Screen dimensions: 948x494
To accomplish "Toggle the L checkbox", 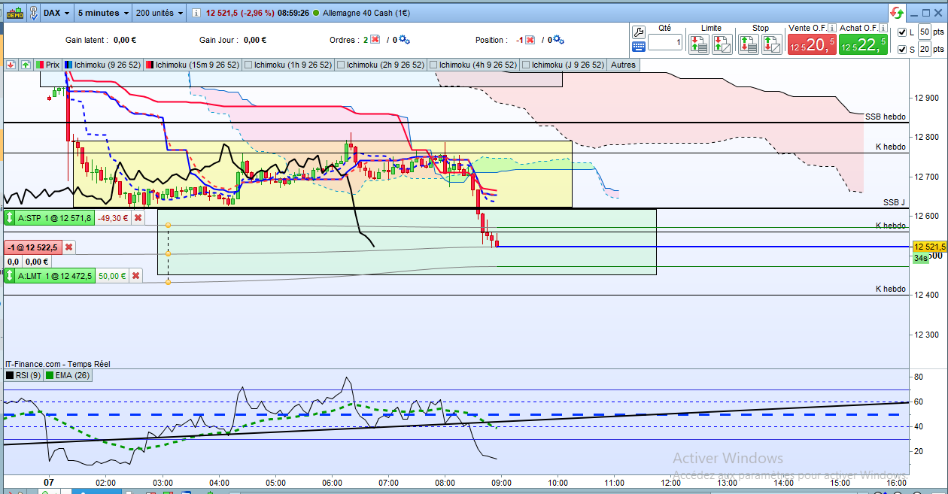I will (902, 32).
